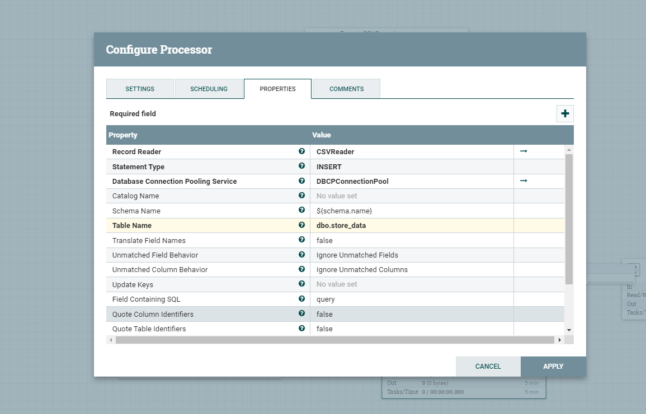Open the Comments tab
Viewport: 646px width, 414px height.
click(x=346, y=89)
